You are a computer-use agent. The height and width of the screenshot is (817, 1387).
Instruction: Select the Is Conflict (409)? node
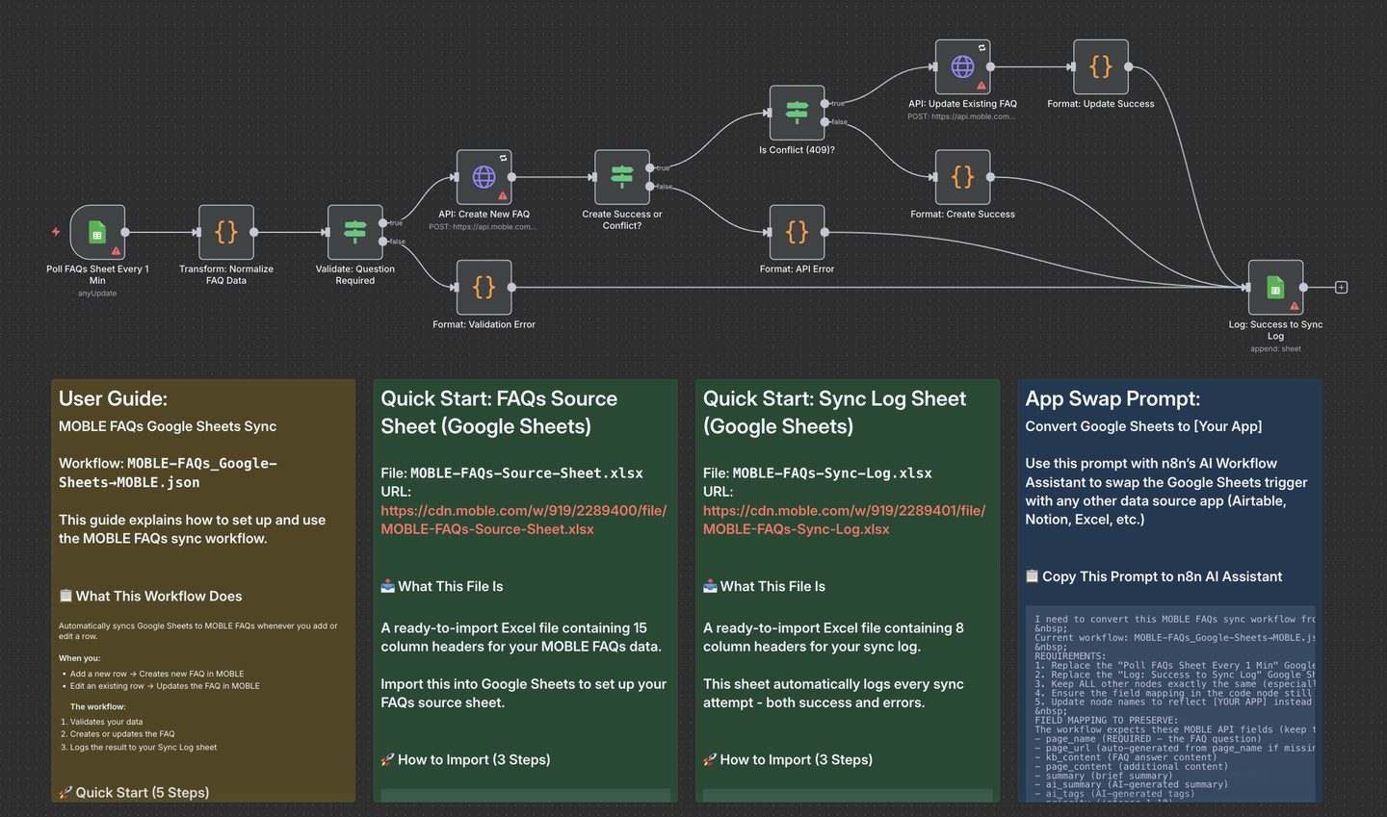click(x=797, y=113)
